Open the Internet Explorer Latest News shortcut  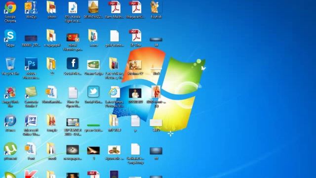pyautogui.click(x=115, y=92)
